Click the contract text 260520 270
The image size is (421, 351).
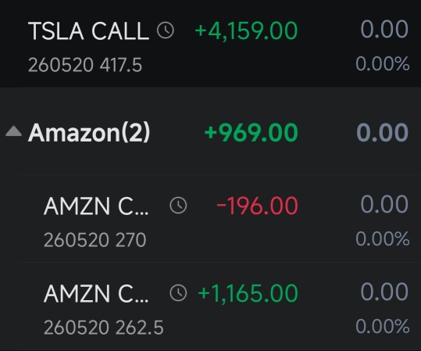tap(95, 240)
